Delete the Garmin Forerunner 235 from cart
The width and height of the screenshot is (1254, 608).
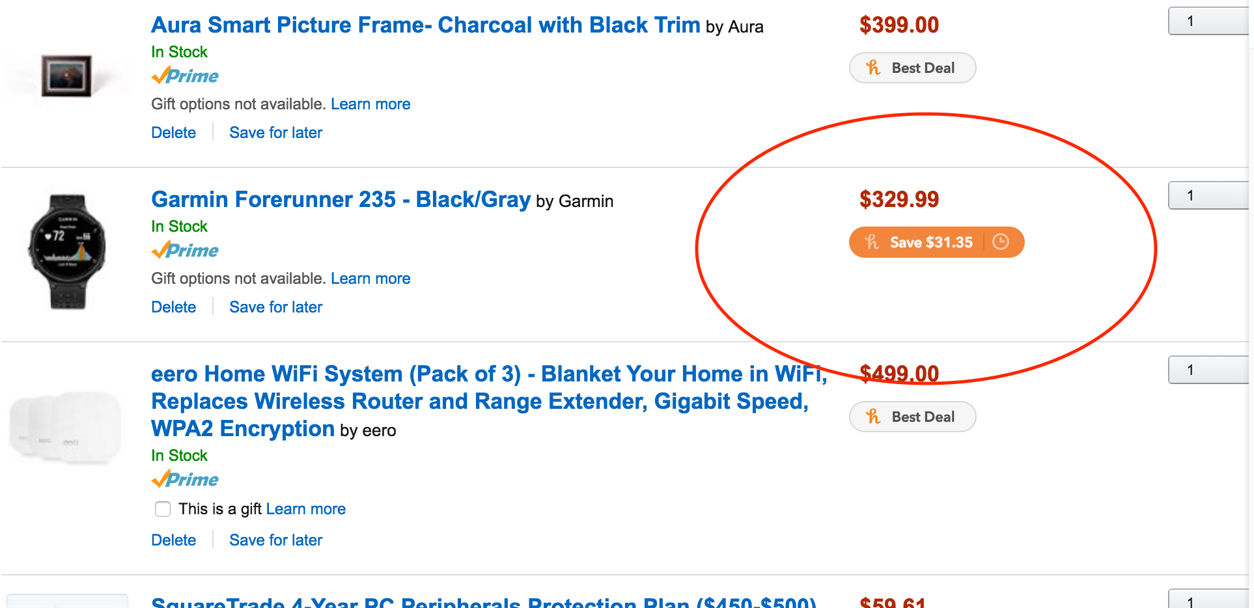click(x=173, y=307)
